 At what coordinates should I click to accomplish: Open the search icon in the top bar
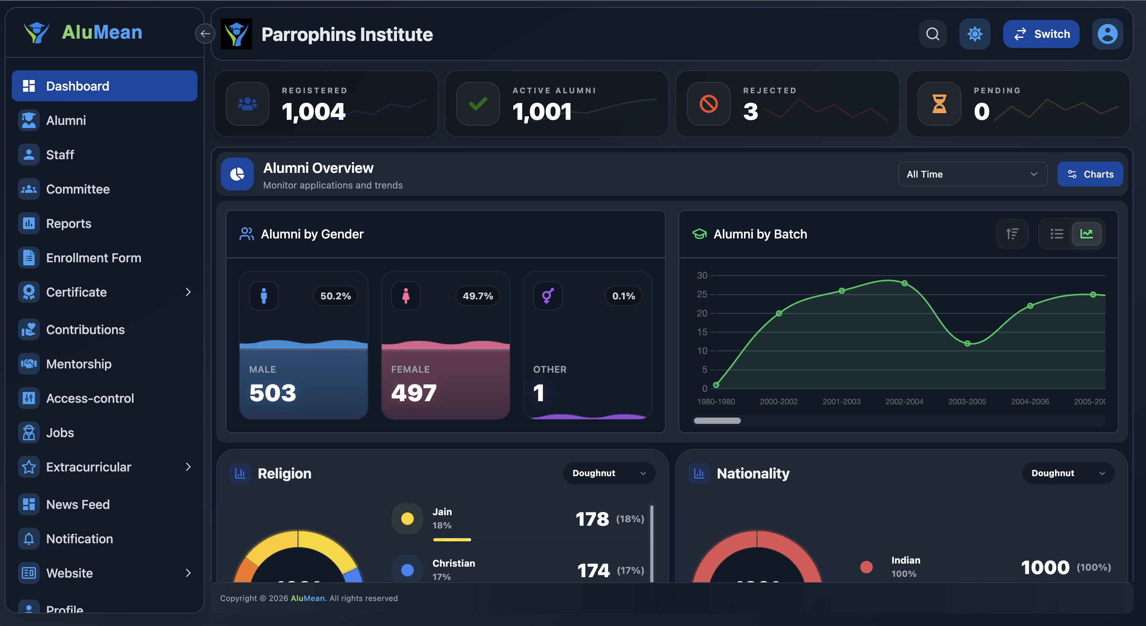933,34
